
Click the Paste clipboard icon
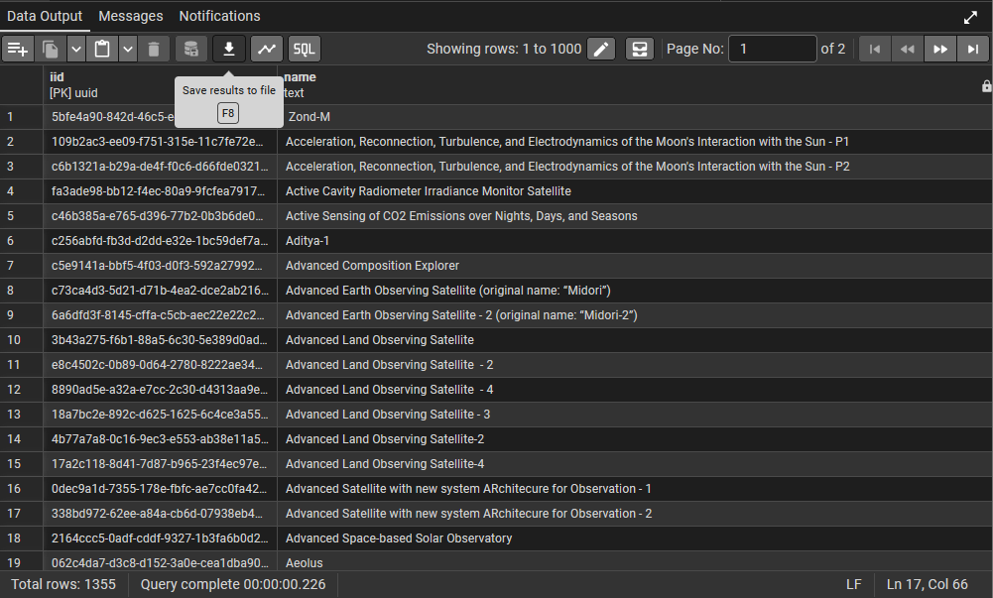click(x=102, y=49)
